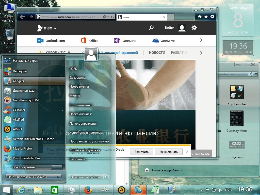Click the msn settings gear icon
This screenshot has height=195, width=260.
(194, 28)
